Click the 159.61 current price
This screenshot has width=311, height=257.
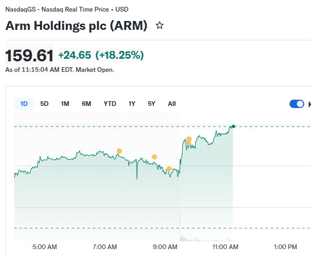pyautogui.click(x=29, y=56)
